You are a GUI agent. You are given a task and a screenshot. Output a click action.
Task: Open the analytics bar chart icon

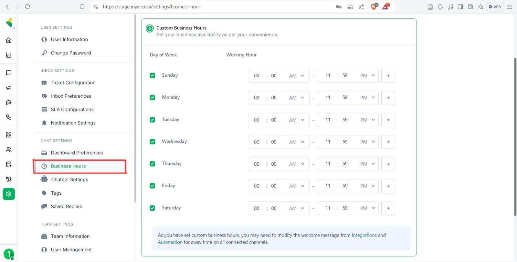pos(9,55)
